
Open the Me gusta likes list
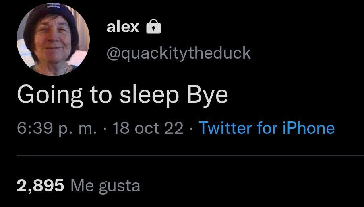105,186
